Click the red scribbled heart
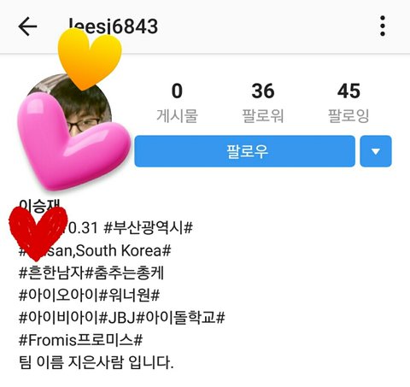Viewport: 410px width, 387px height. [x=37, y=233]
